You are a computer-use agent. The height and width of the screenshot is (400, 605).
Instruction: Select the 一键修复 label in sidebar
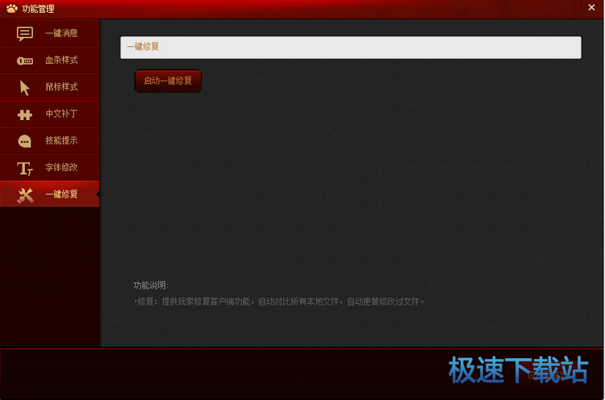61,194
